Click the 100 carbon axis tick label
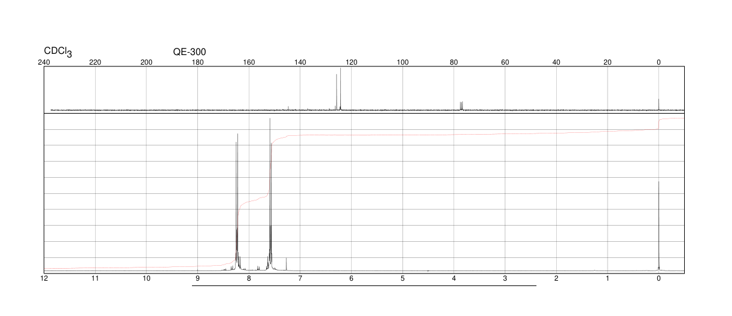 point(402,62)
